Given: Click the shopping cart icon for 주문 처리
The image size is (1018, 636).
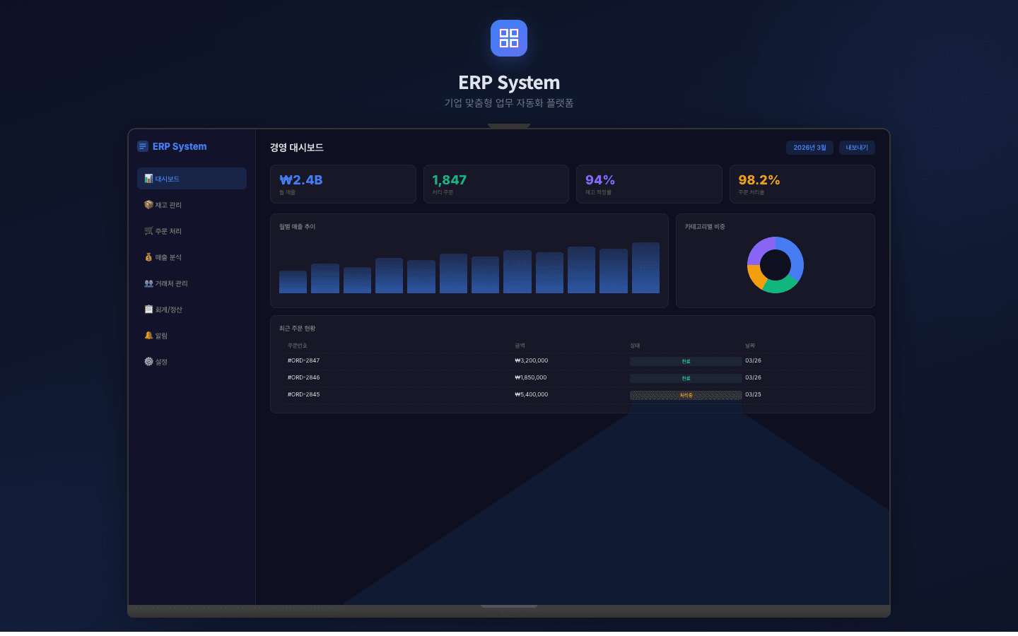Looking at the screenshot, I should point(148,231).
